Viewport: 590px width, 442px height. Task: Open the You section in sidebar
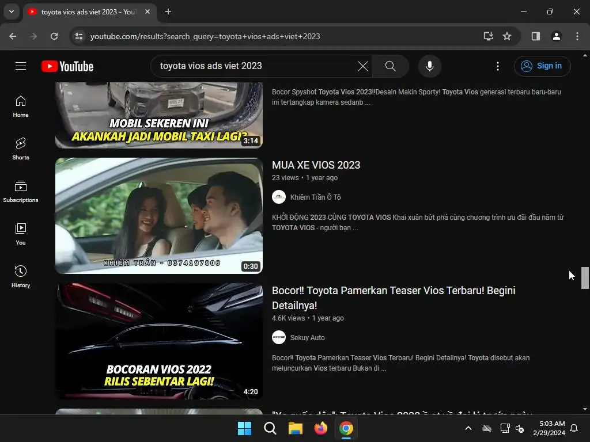tap(21, 234)
